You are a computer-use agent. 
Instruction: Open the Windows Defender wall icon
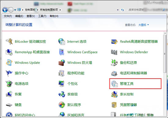pos(114,52)
